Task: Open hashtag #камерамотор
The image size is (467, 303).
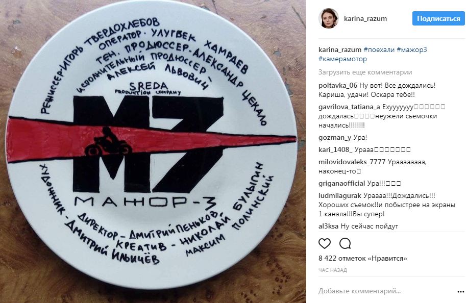Action: (342, 59)
